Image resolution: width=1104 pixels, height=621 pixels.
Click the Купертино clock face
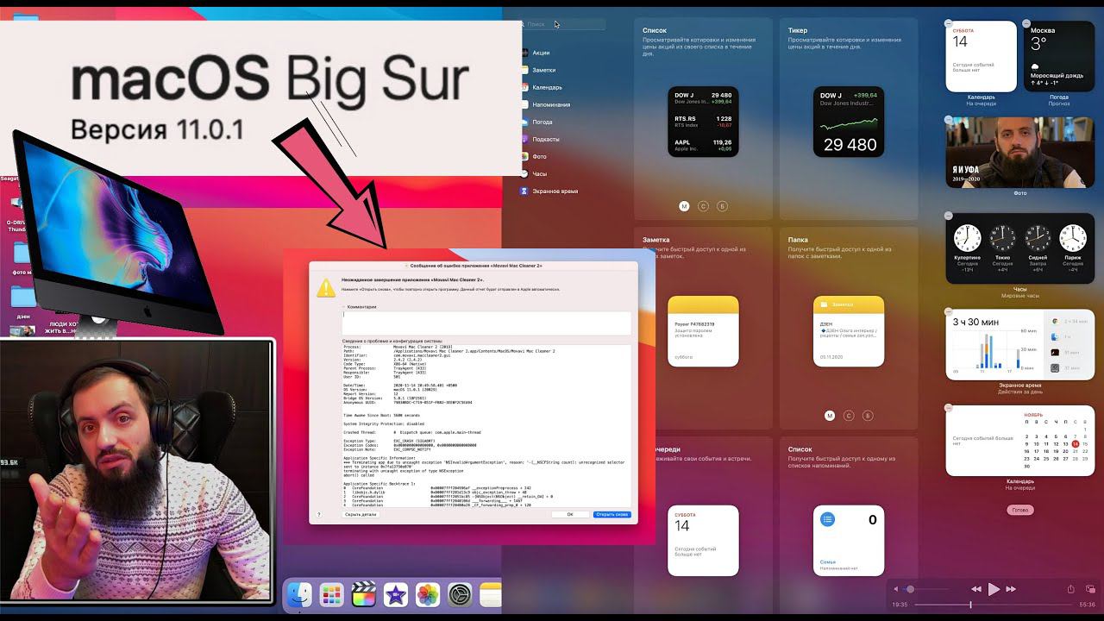[967, 238]
